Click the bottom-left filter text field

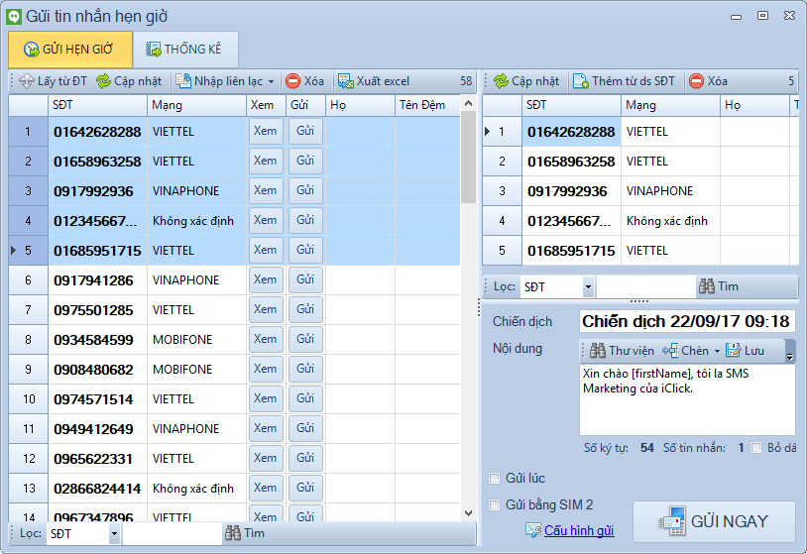point(172,534)
